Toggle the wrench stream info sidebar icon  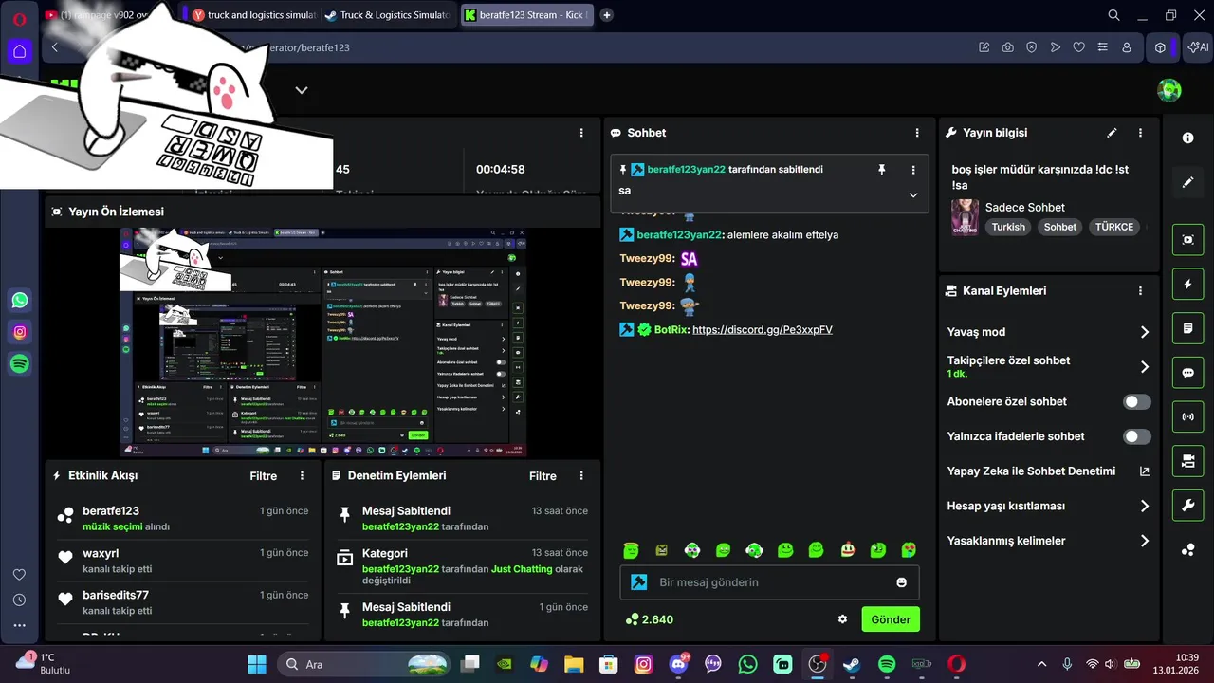tap(1187, 505)
